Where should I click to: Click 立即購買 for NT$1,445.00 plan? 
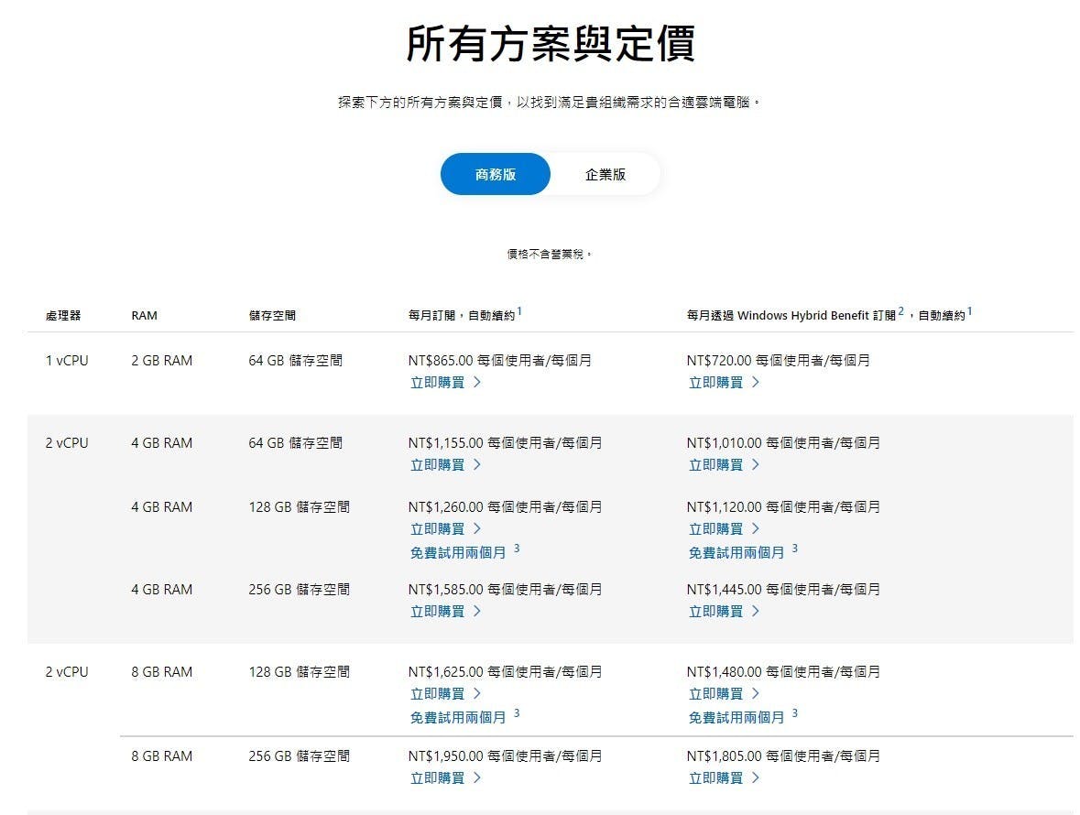[724, 612]
